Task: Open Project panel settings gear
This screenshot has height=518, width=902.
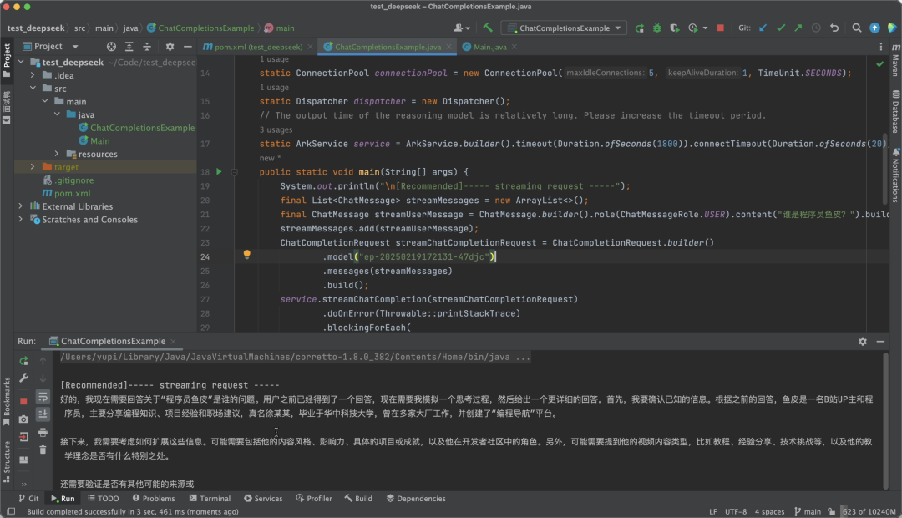Action: tap(170, 46)
